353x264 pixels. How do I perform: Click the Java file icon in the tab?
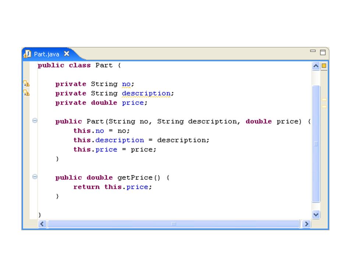coord(27,54)
